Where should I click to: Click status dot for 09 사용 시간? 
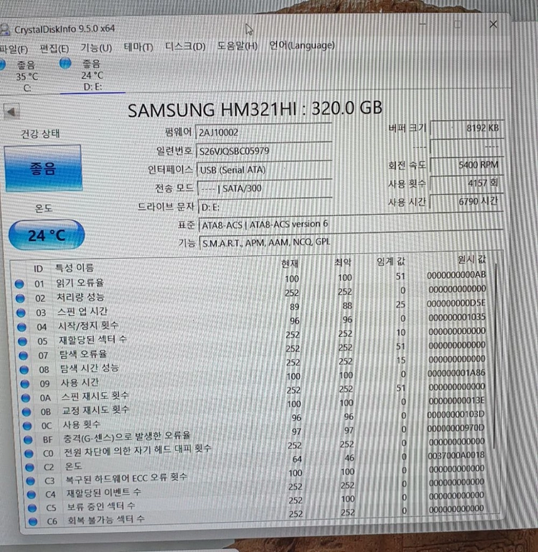coord(24,384)
